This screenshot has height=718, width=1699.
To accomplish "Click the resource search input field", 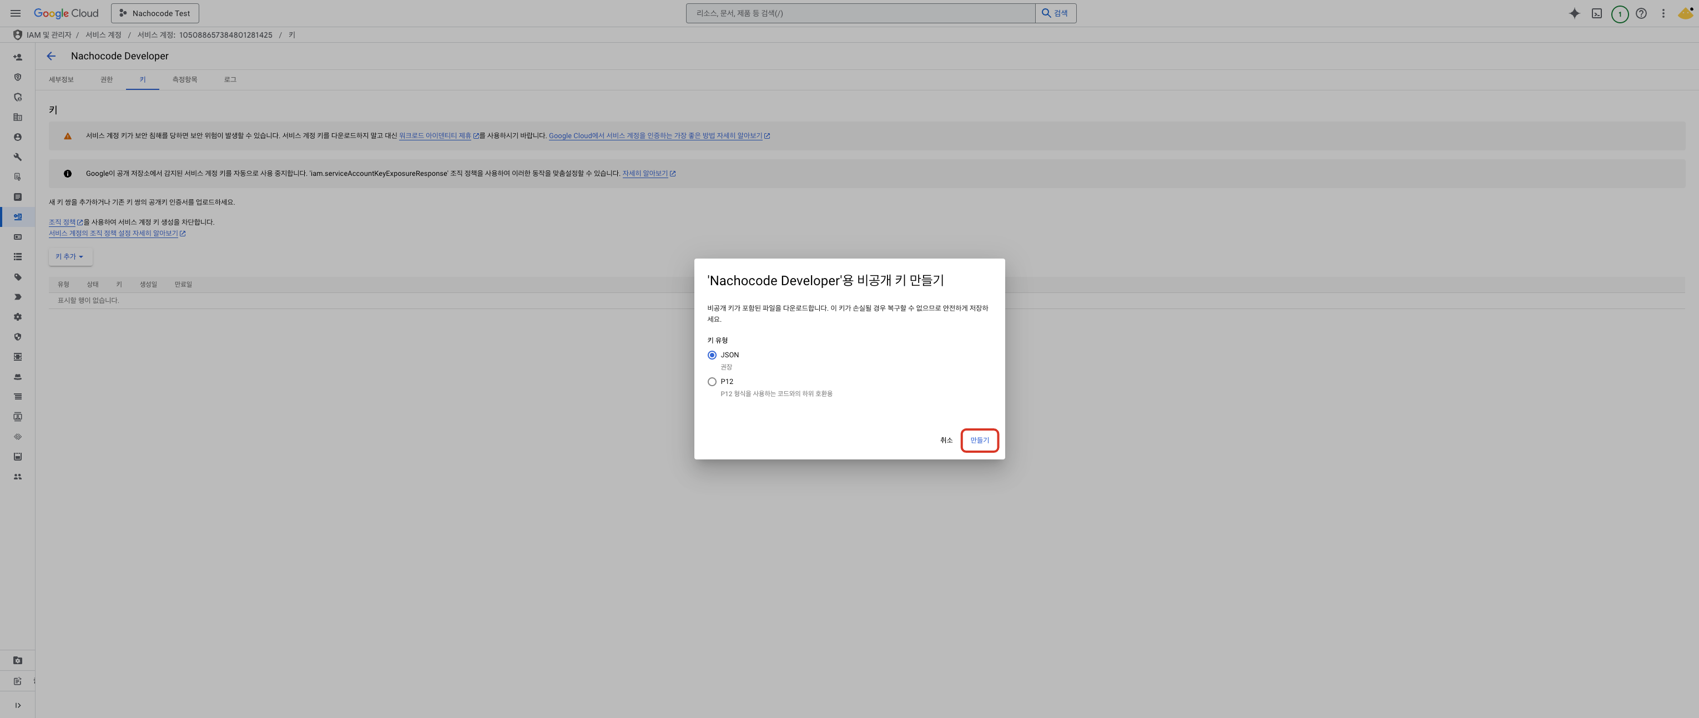I will pos(860,13).
